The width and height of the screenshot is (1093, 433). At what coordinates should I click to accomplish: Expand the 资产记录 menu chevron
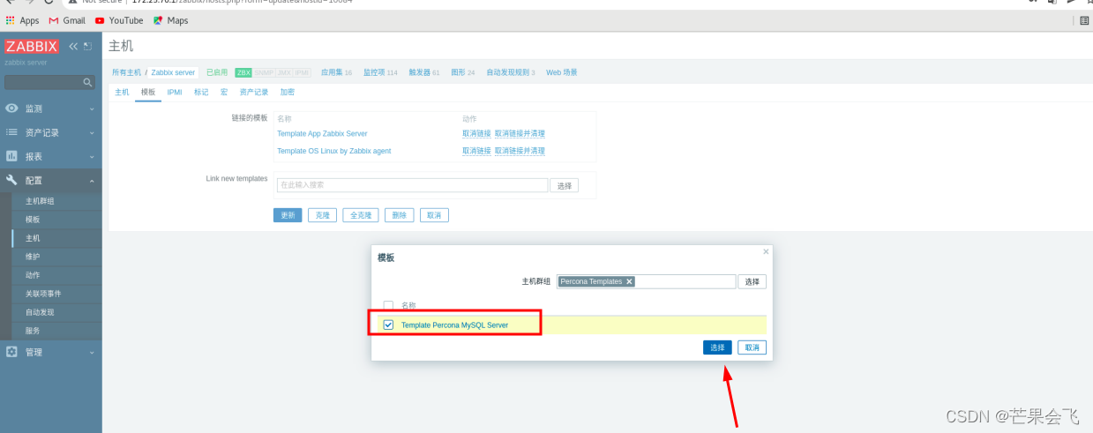(92, 132)
